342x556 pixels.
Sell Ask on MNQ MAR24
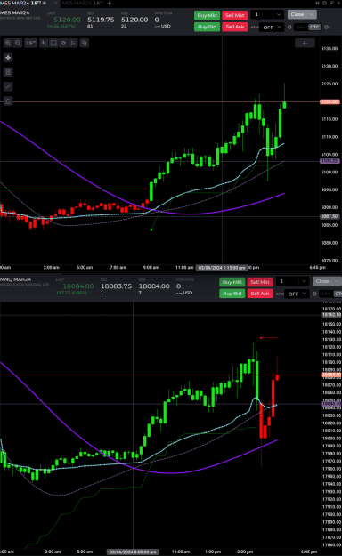pos(260,294)
